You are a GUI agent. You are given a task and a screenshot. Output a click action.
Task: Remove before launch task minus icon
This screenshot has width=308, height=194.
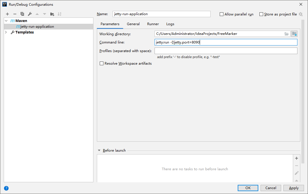297,166
